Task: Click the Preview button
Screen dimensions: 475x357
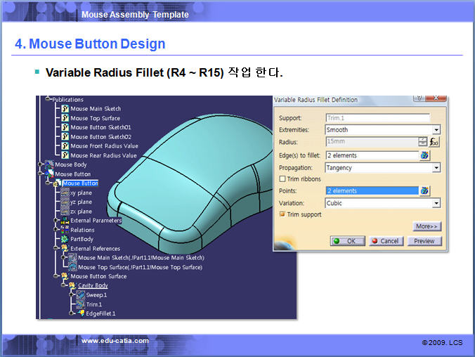Action: [x=424, y=241]
